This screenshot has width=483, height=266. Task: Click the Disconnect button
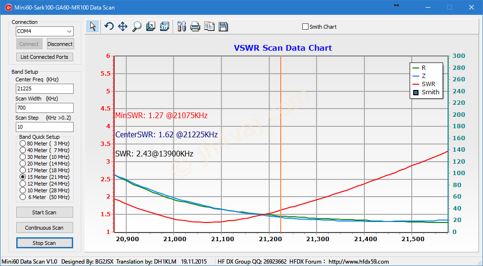[x=60, y=44]
